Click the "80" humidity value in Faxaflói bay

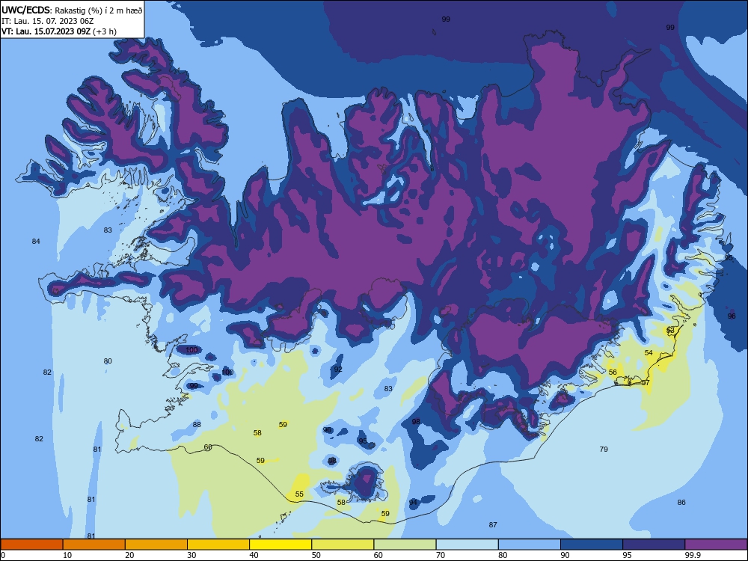(108, 361)
